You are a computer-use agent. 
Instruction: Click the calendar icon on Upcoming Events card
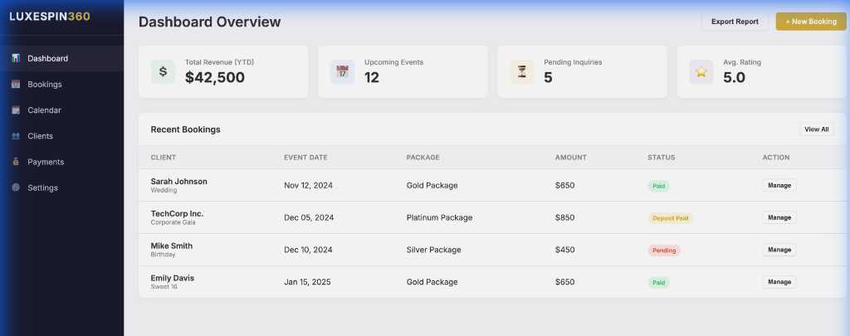tap(342, 71)
